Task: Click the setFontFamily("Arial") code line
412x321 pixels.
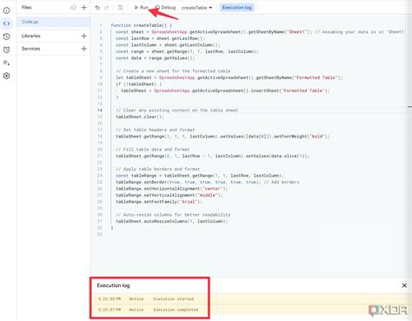Action: [159, 202]
